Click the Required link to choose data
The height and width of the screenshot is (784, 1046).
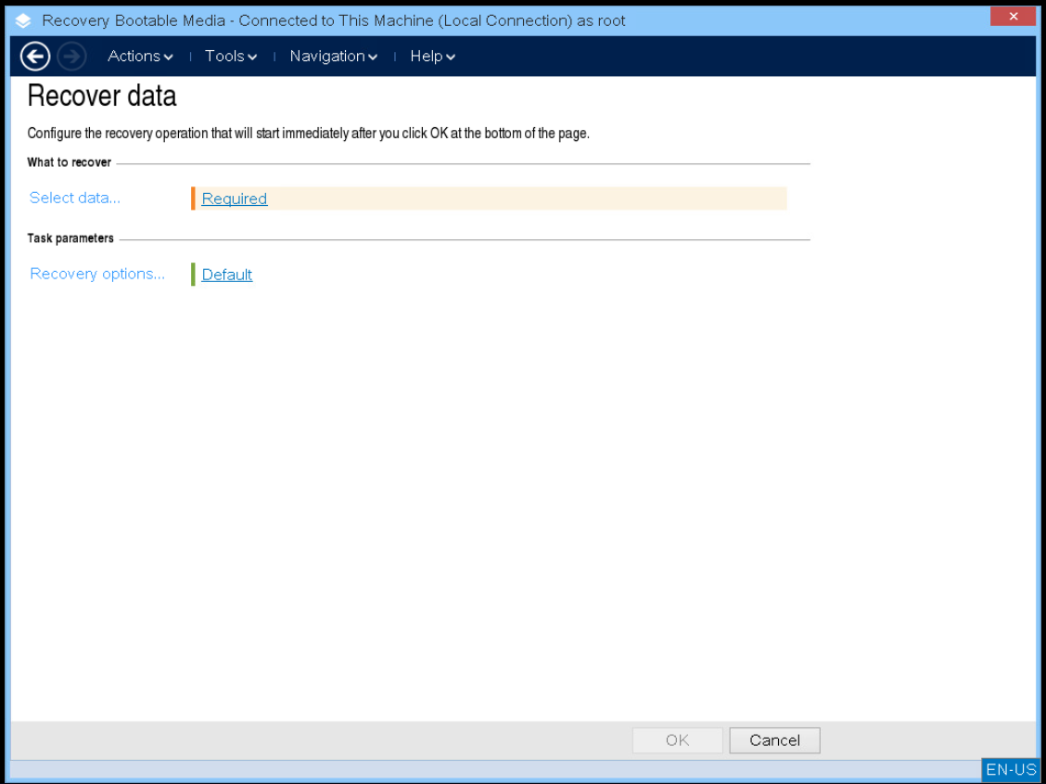(234, 199)
